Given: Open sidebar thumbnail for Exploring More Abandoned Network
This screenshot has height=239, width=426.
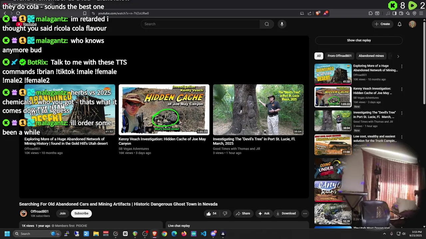Looking at the screenshot, I should coord(333,74).
